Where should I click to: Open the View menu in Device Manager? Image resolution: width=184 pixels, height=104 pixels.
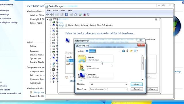point(63,10)
